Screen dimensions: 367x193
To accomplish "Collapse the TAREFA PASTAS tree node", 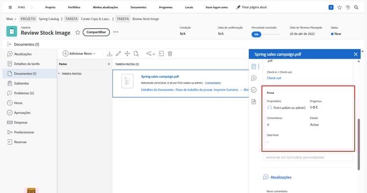I will (59, 74).
